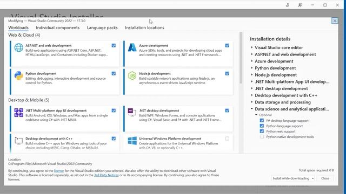This screenshot has width=346, height=194.
Task: Collapse Data science and analytical applications
Action: (252, 109)
